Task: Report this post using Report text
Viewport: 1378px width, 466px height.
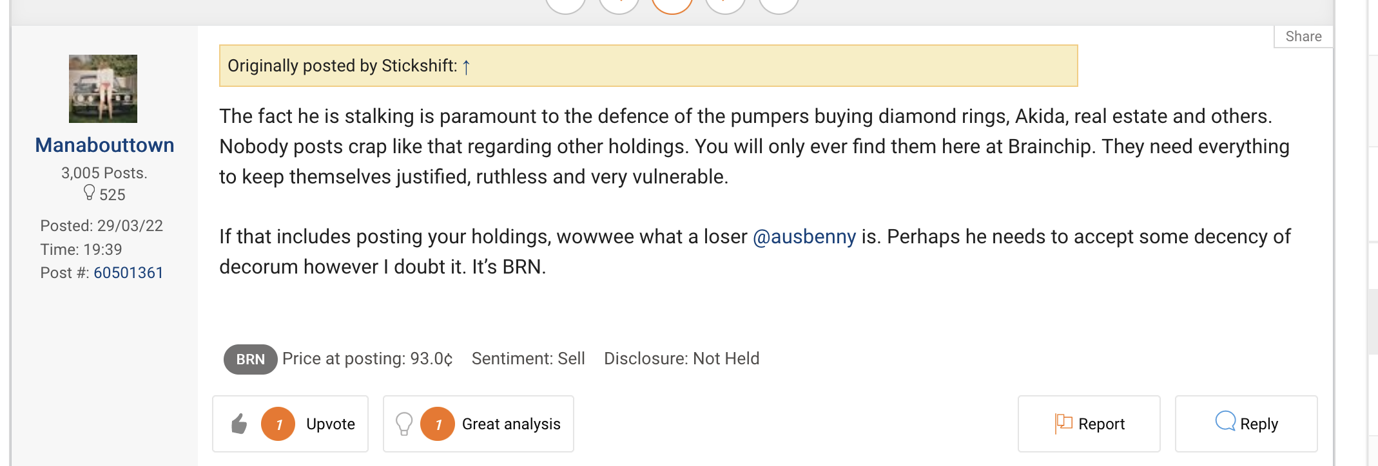Action: [1101, 424]
